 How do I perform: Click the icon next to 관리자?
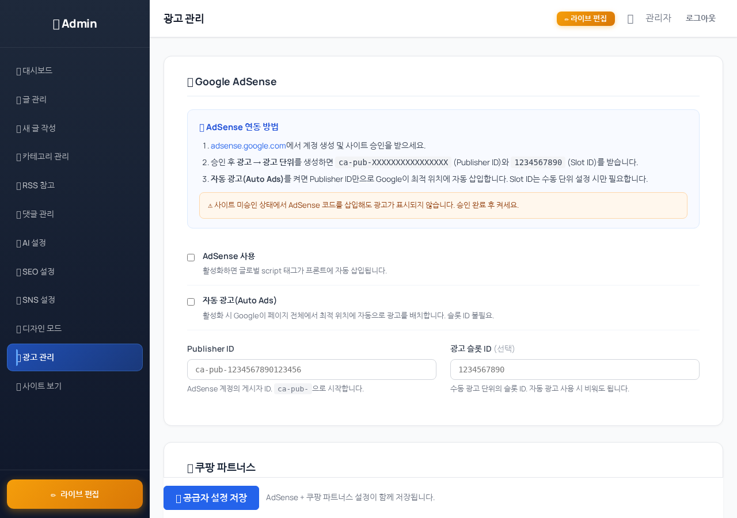(630, 18)
